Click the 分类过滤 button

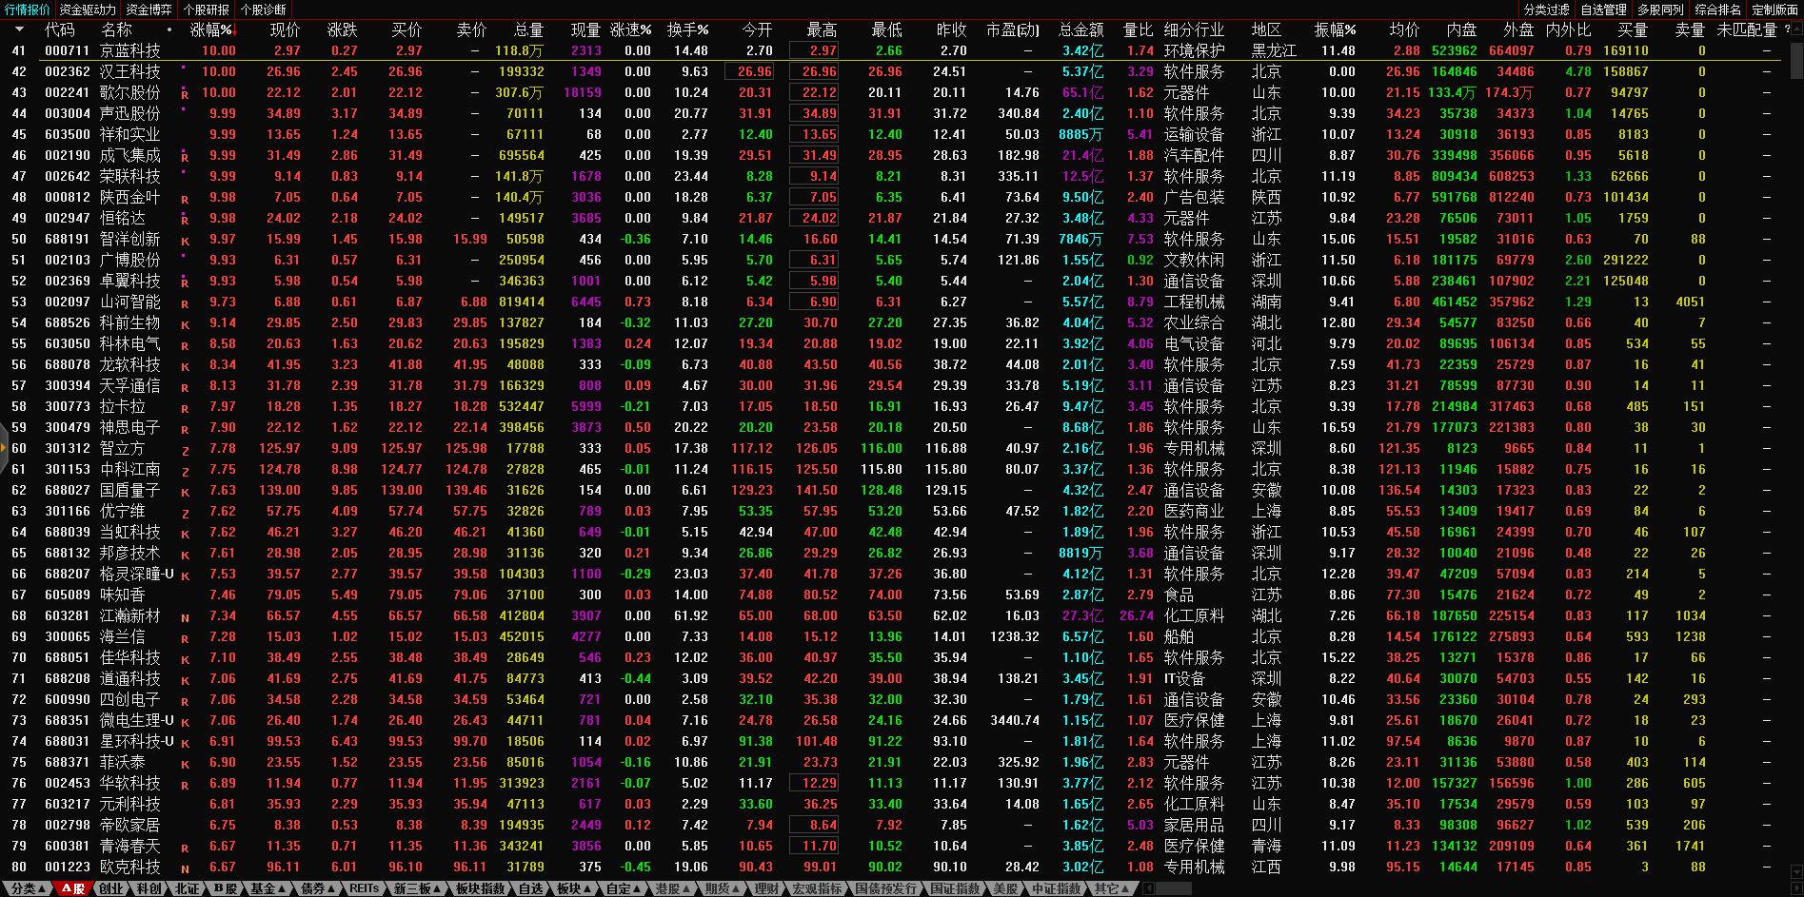coord(1546,10)
